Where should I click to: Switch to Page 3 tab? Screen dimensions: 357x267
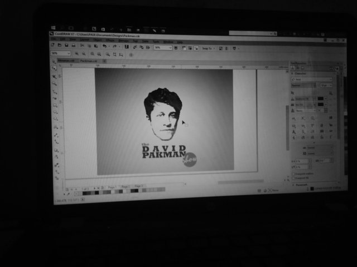tap(139, 186)
